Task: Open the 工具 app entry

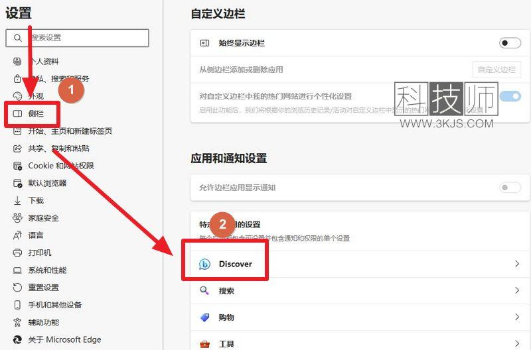Action: click(x=360, y=341)
